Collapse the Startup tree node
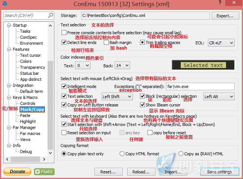The width and height of the screenshot is (243, 179). [x=9, y=25]
